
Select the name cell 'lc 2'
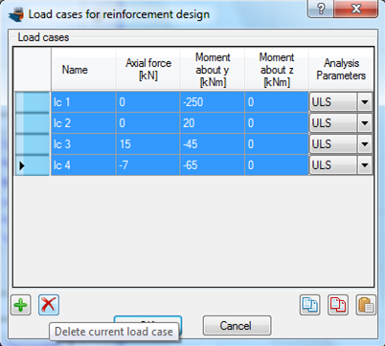pyautogui.click(x=83, y=123)
